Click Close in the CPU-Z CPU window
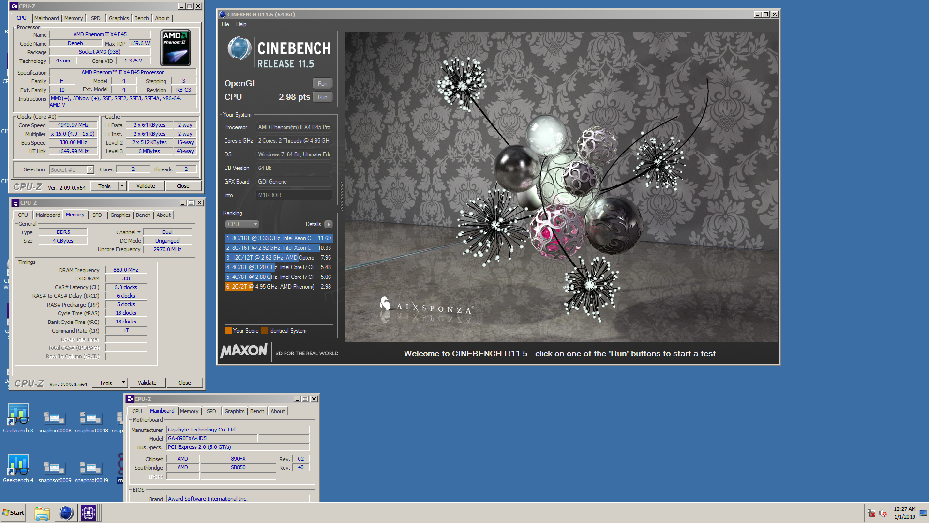The image size is (929, 523). 183,186
